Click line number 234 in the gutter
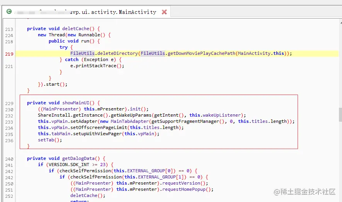 point(9,128)
